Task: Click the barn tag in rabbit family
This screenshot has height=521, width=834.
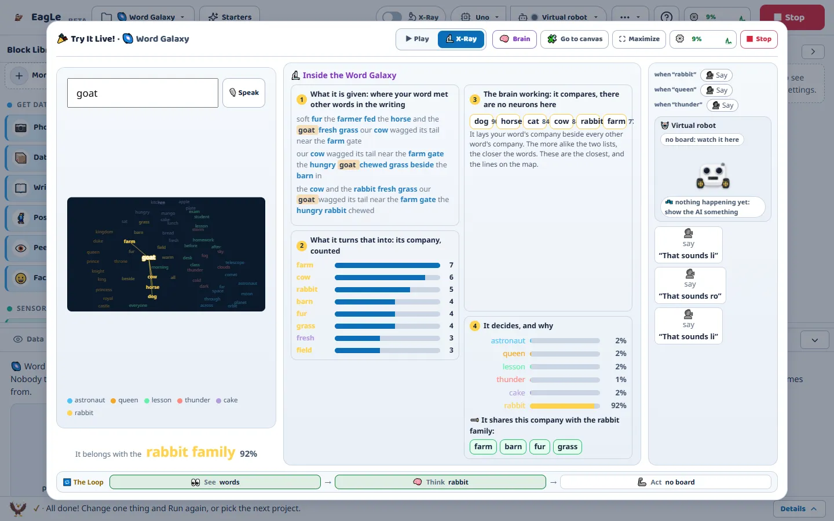Action: pos(513,447)
